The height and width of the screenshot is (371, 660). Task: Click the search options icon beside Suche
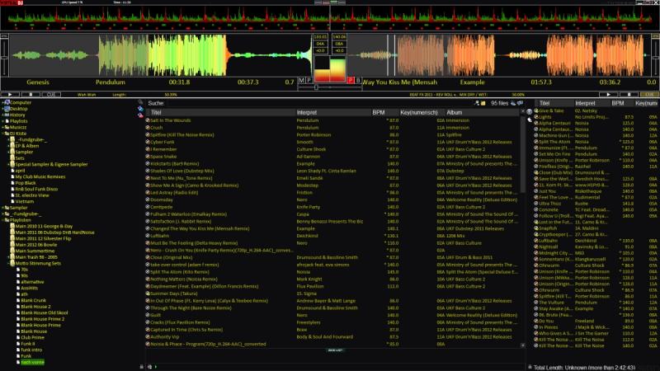coord(140,102)
